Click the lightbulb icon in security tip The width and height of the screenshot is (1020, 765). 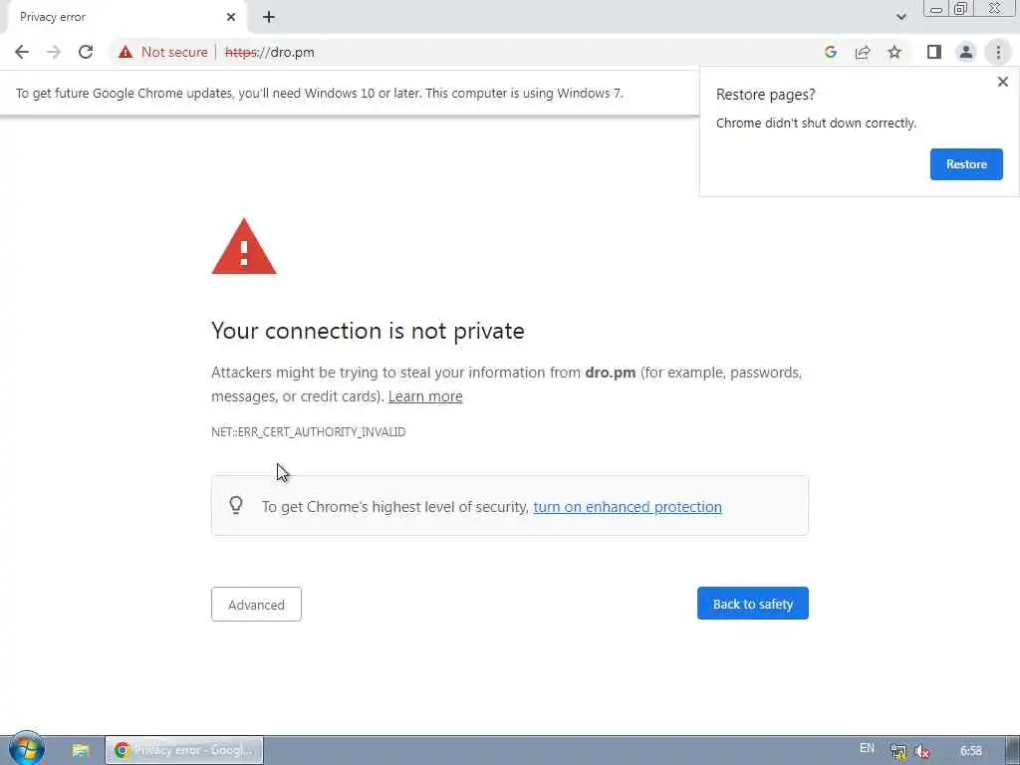coord(236,505)
